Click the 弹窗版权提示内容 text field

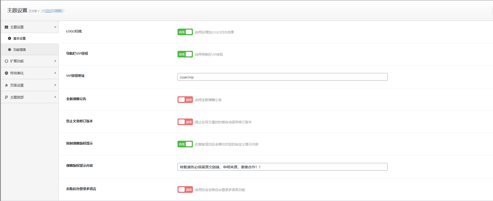[282, 167]
